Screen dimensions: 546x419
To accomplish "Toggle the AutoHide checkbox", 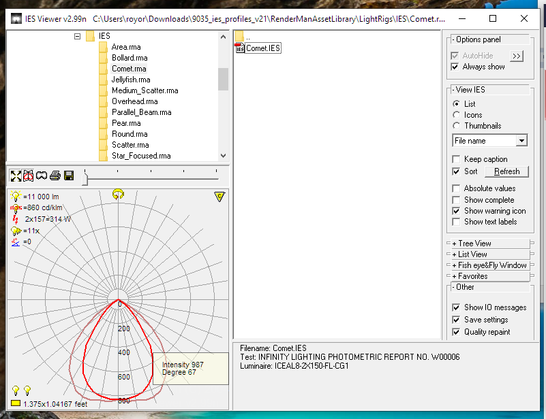I will (455, 56).
